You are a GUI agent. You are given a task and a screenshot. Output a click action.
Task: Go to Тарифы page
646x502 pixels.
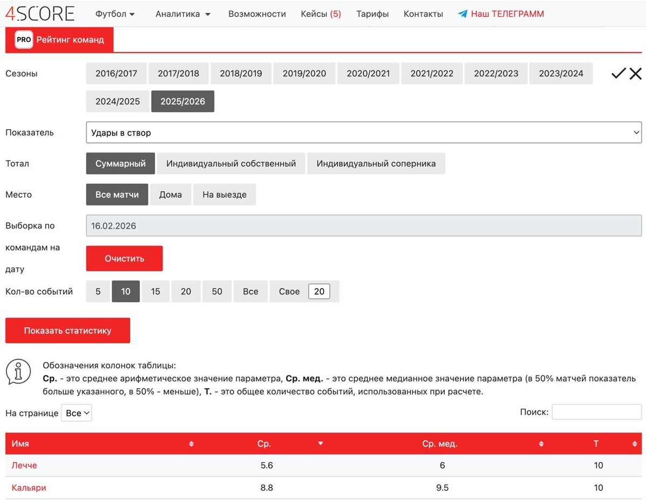click(373, 14)
